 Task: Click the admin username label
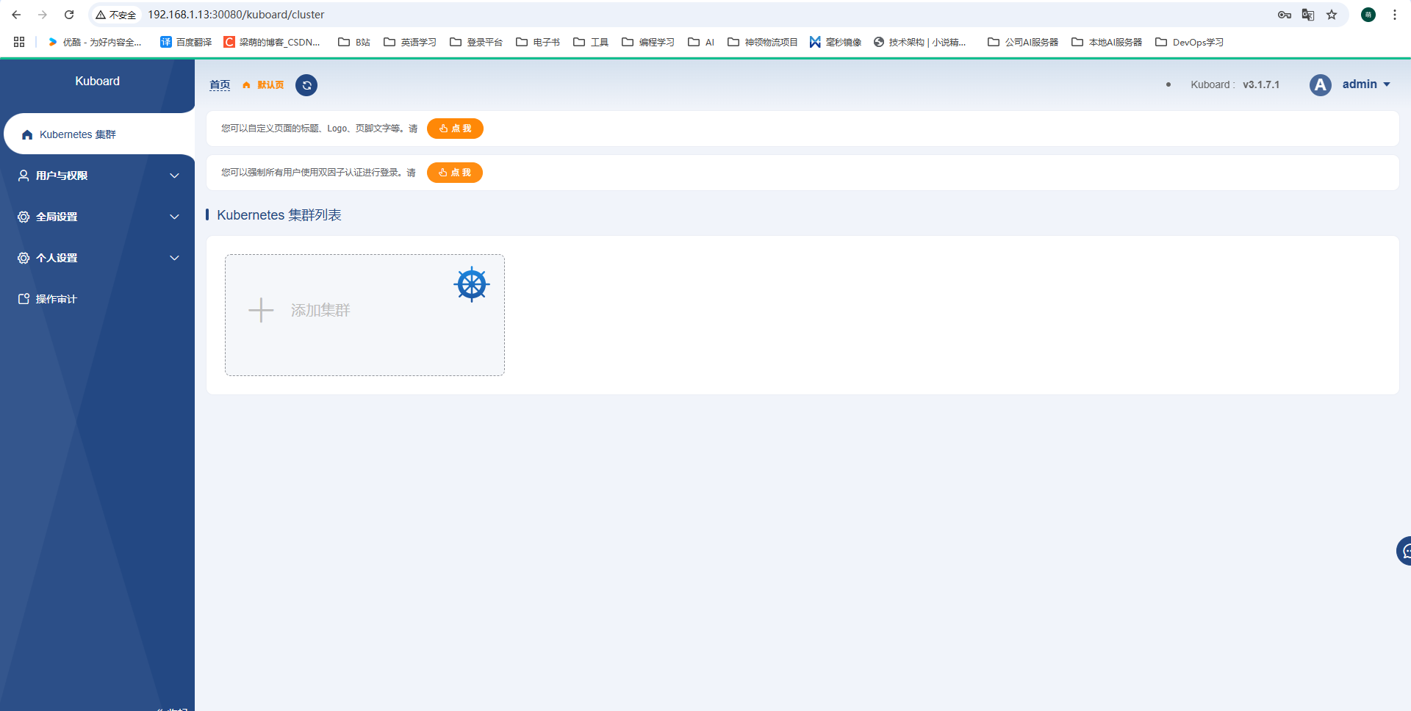pos(1360,84)
